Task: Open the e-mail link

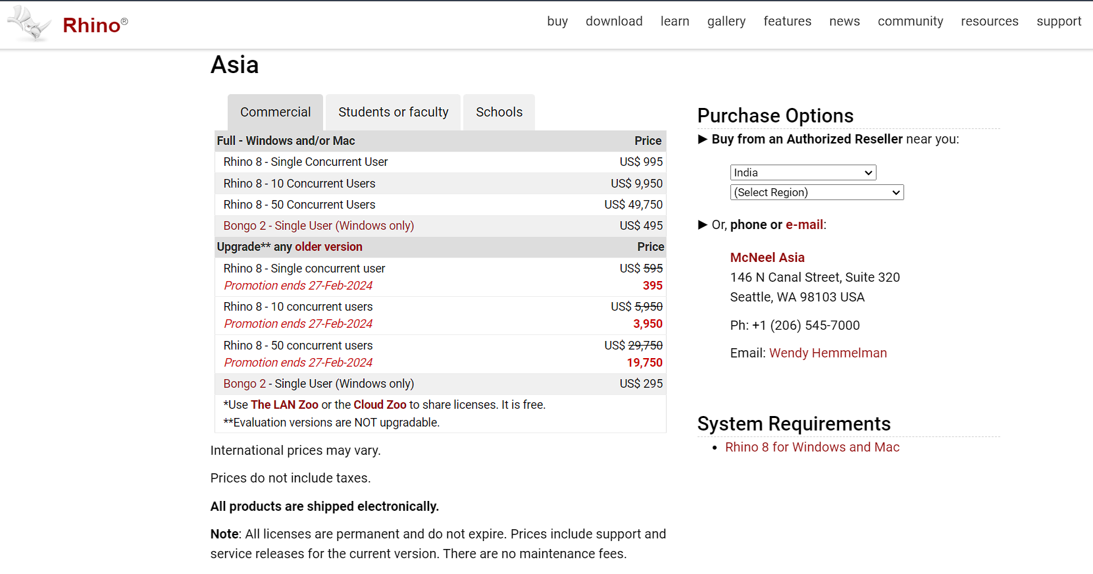Action: tap(804, 224)
